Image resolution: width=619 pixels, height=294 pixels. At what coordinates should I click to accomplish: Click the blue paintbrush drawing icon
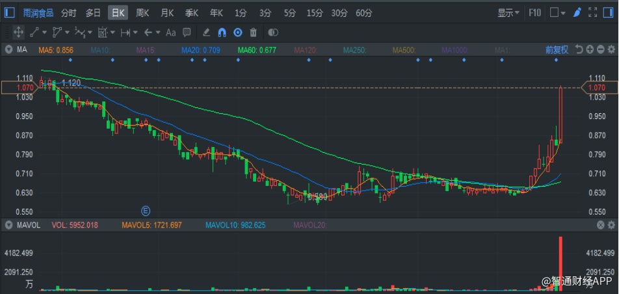pyautogui.click(x=577, y=12)
